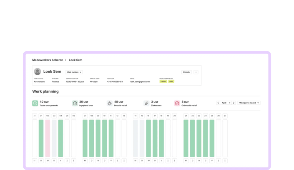Open the Ziek melden dropdown

pyautogui.click(x=74, y=72)
